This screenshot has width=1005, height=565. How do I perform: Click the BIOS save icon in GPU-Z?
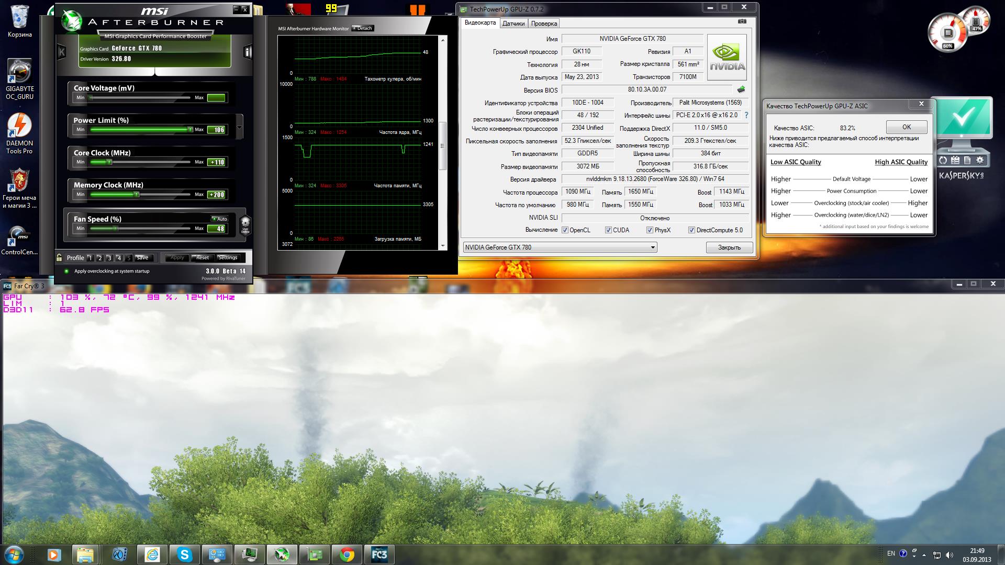point(741,89)
